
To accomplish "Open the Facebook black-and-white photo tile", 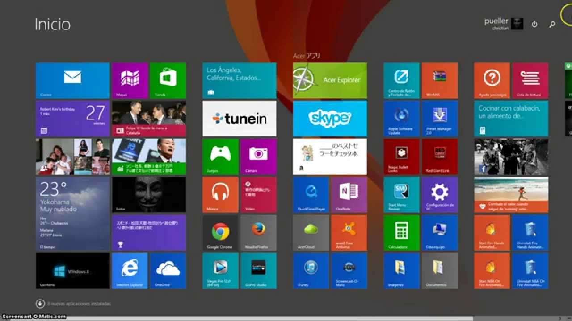I will tap(511, 156).
